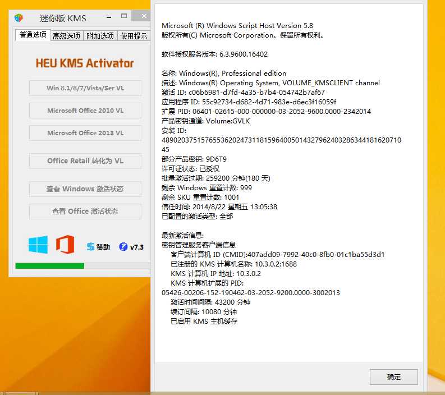This screenshot has height=395, width=445.
Task: Click the 批量激活过期 259200 分钟 line
Action: [216, 178]
